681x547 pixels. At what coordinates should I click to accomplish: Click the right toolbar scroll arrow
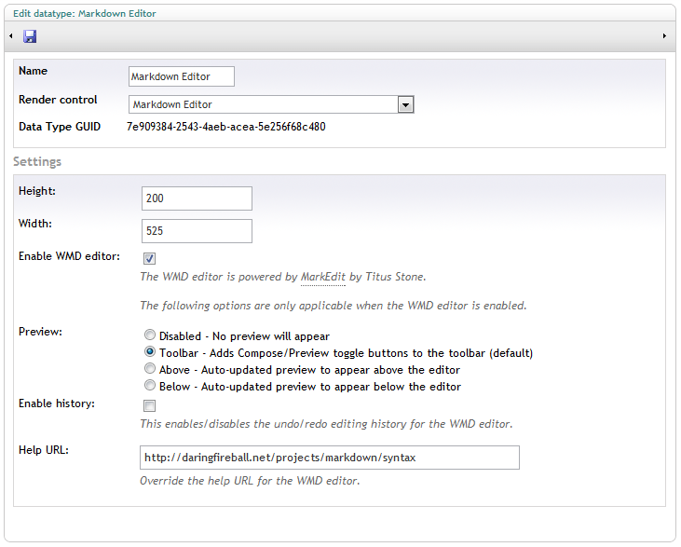point(664,36)
